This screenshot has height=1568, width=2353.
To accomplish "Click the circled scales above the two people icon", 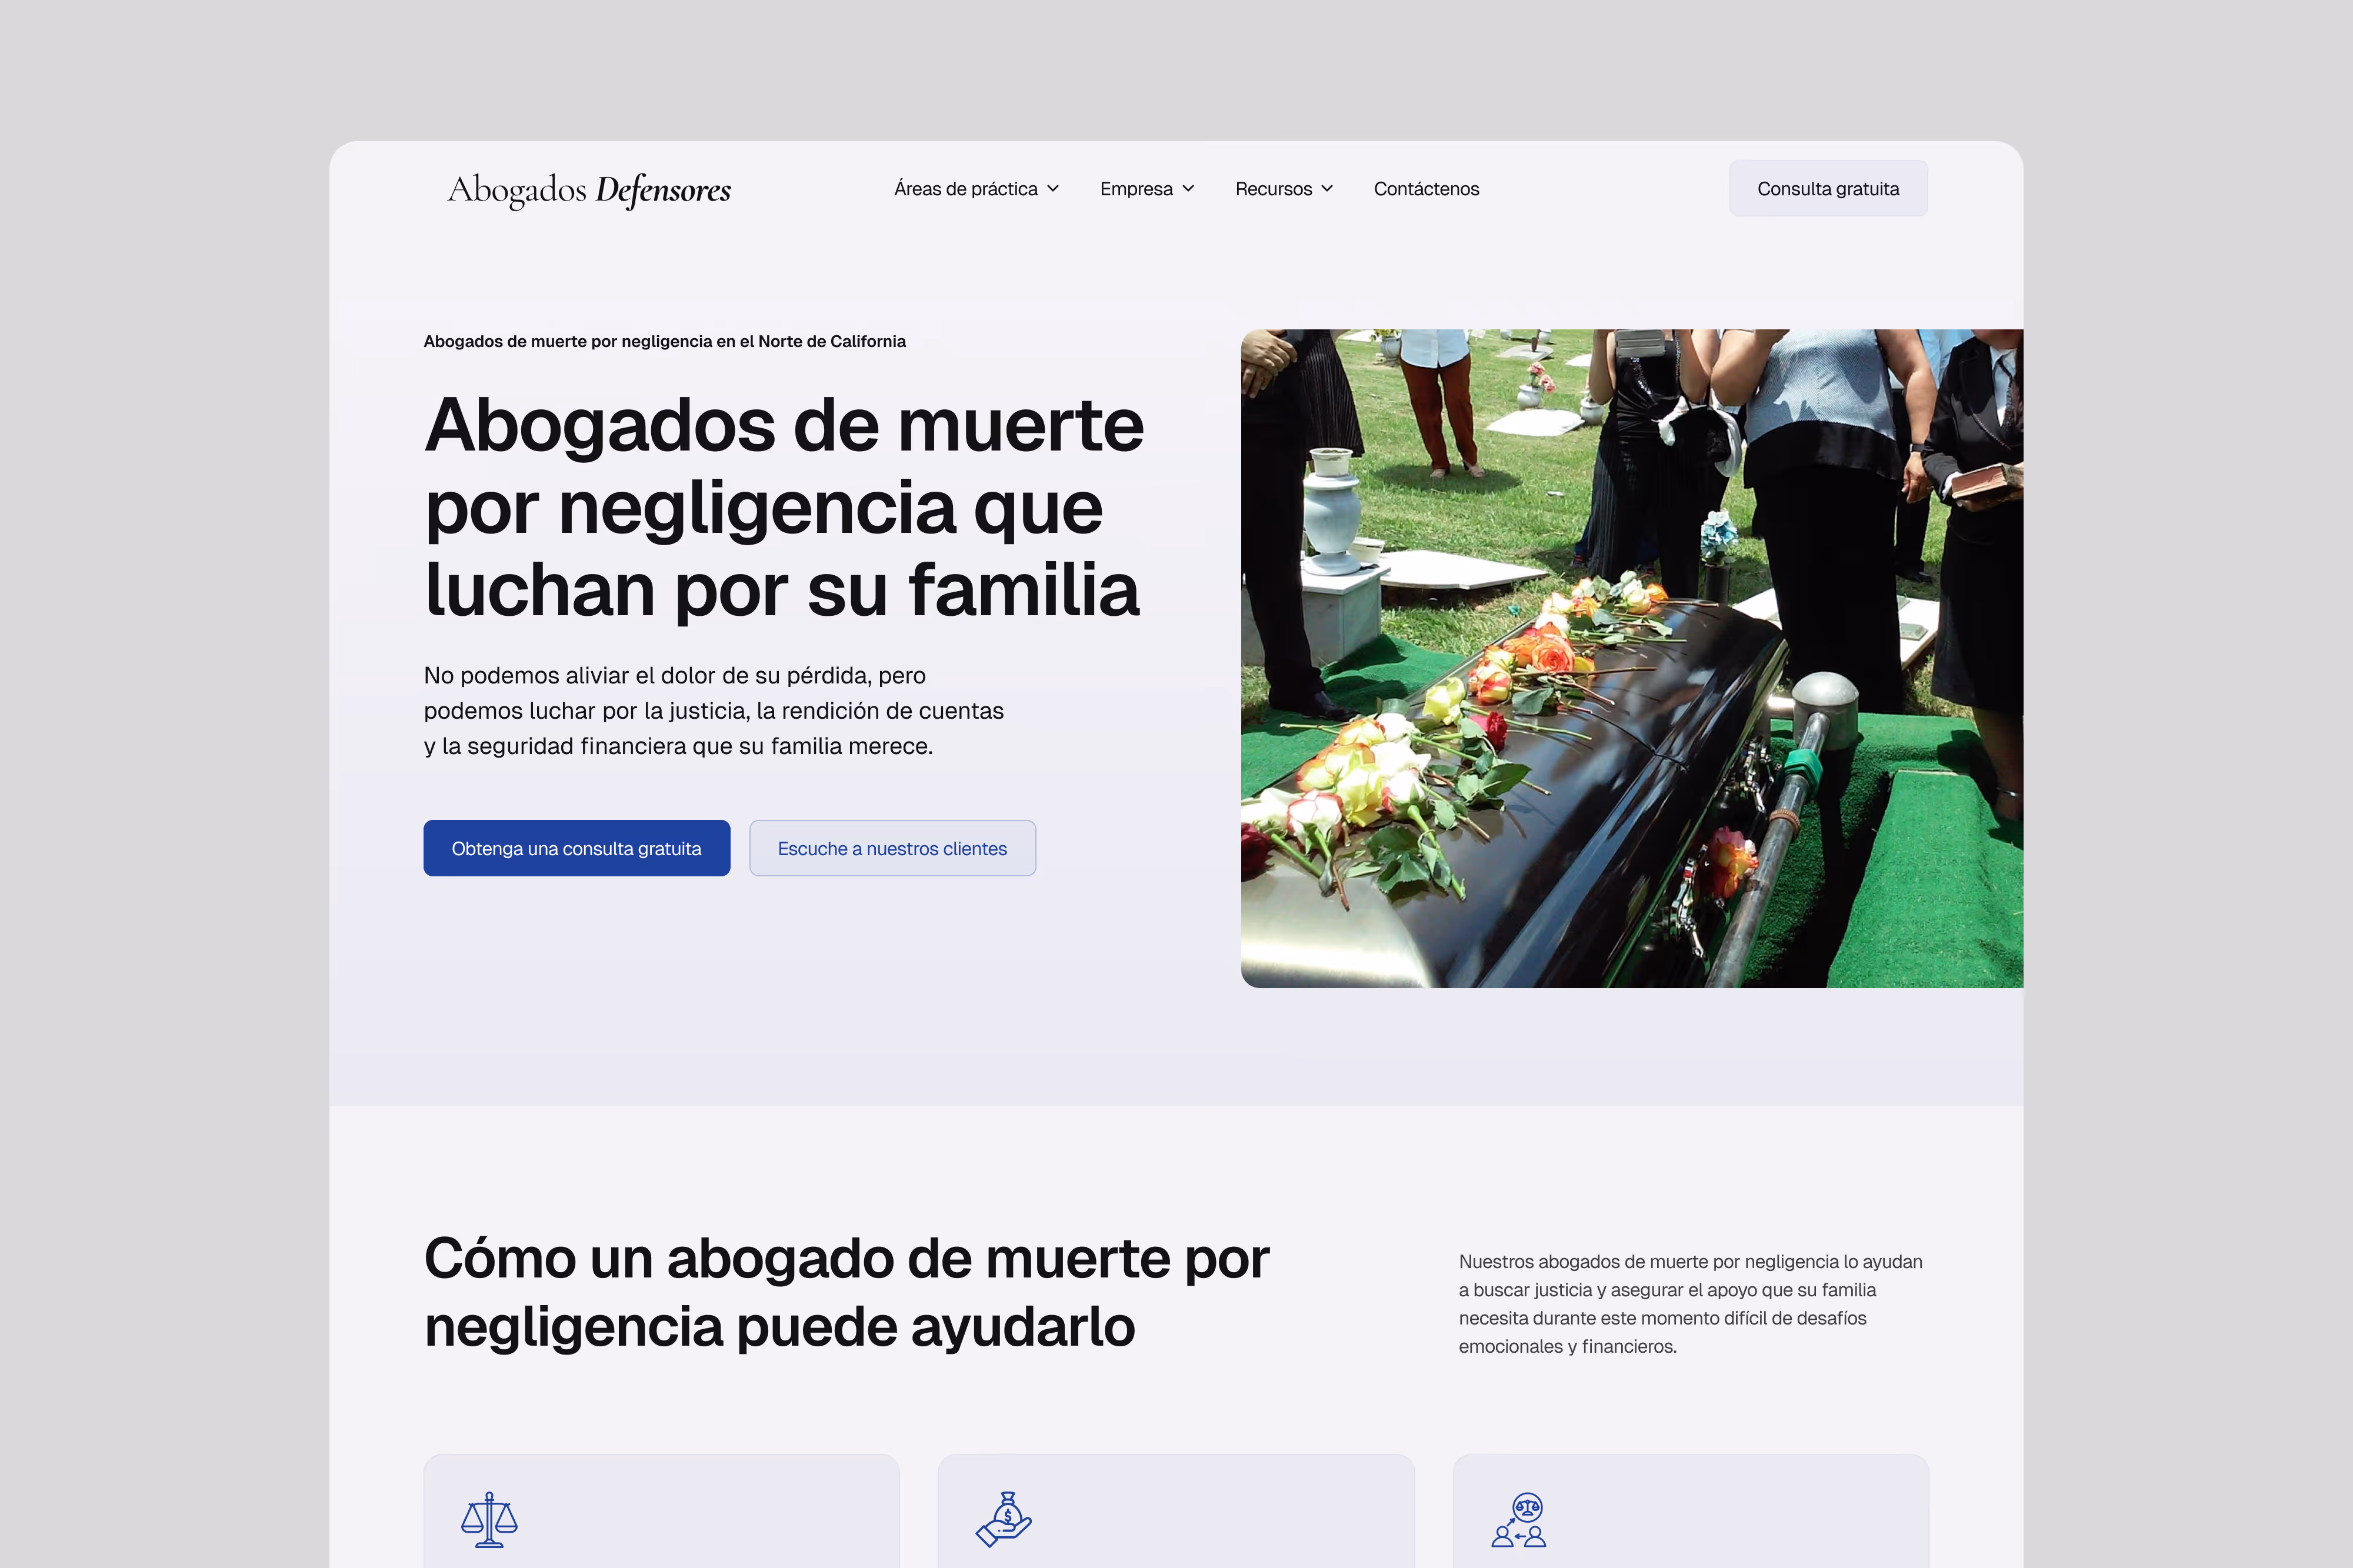I will [x=1528, y=1506].
